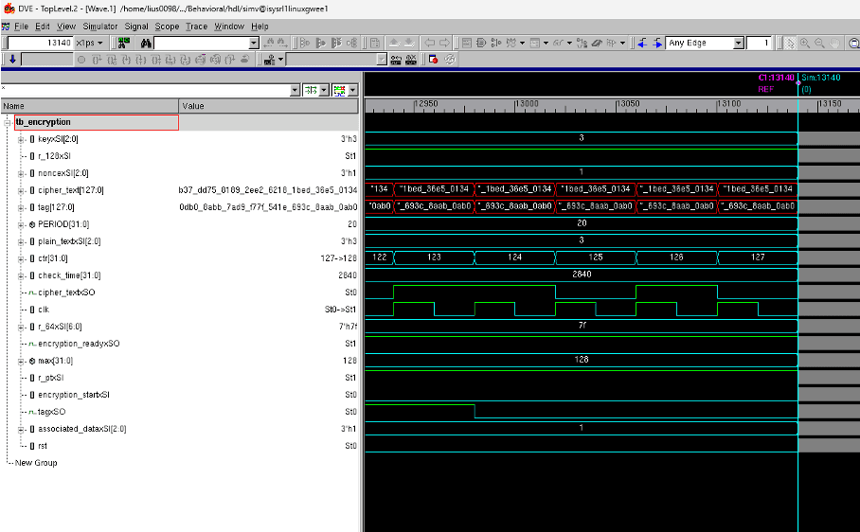Click the X-marked icon before the breakpoint
The height and width of the screenshot is (532, 860).
point(411,60)
